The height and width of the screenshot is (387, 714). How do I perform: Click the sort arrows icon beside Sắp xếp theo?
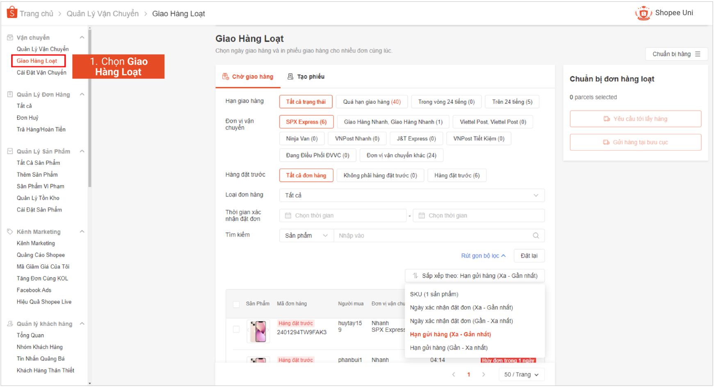click(x=415, y=275)
